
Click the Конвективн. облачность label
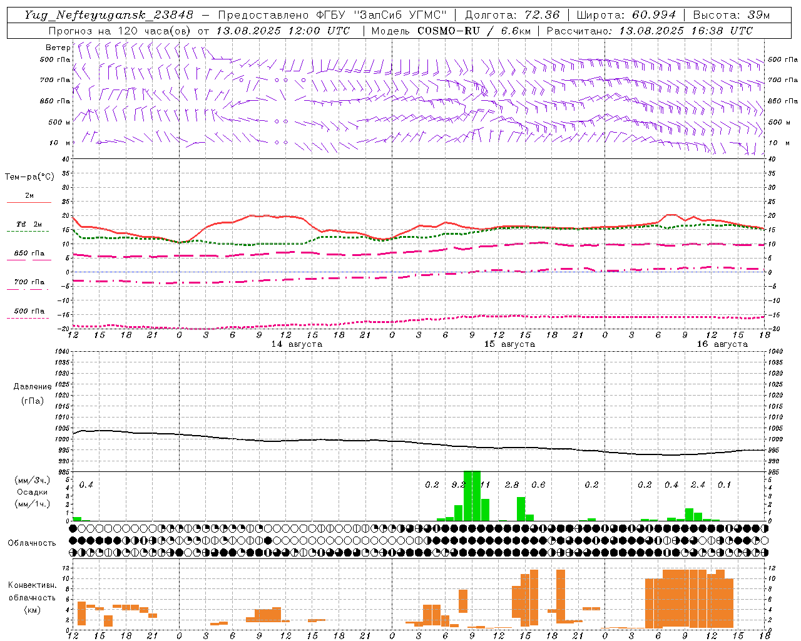click(32, 592)
